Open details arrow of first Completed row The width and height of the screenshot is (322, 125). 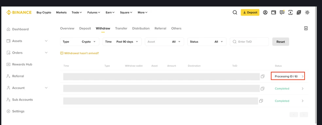[x=302, y=89]
